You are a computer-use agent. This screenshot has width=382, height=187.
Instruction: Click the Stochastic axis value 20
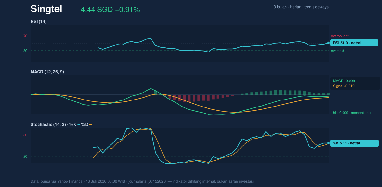25,156
